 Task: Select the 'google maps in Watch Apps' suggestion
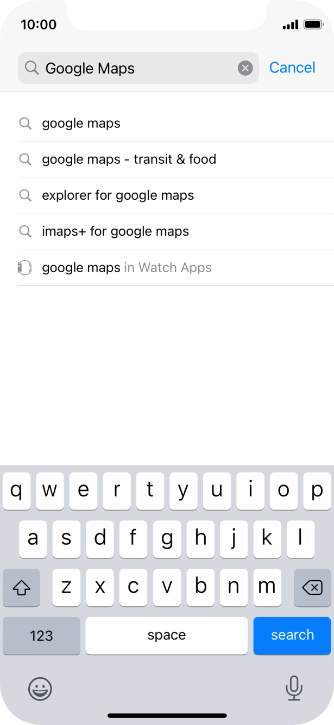click(127, 267)
